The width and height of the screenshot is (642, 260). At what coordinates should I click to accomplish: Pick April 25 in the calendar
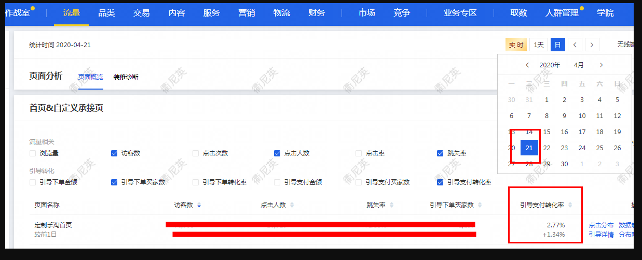(x=599, y=148)
